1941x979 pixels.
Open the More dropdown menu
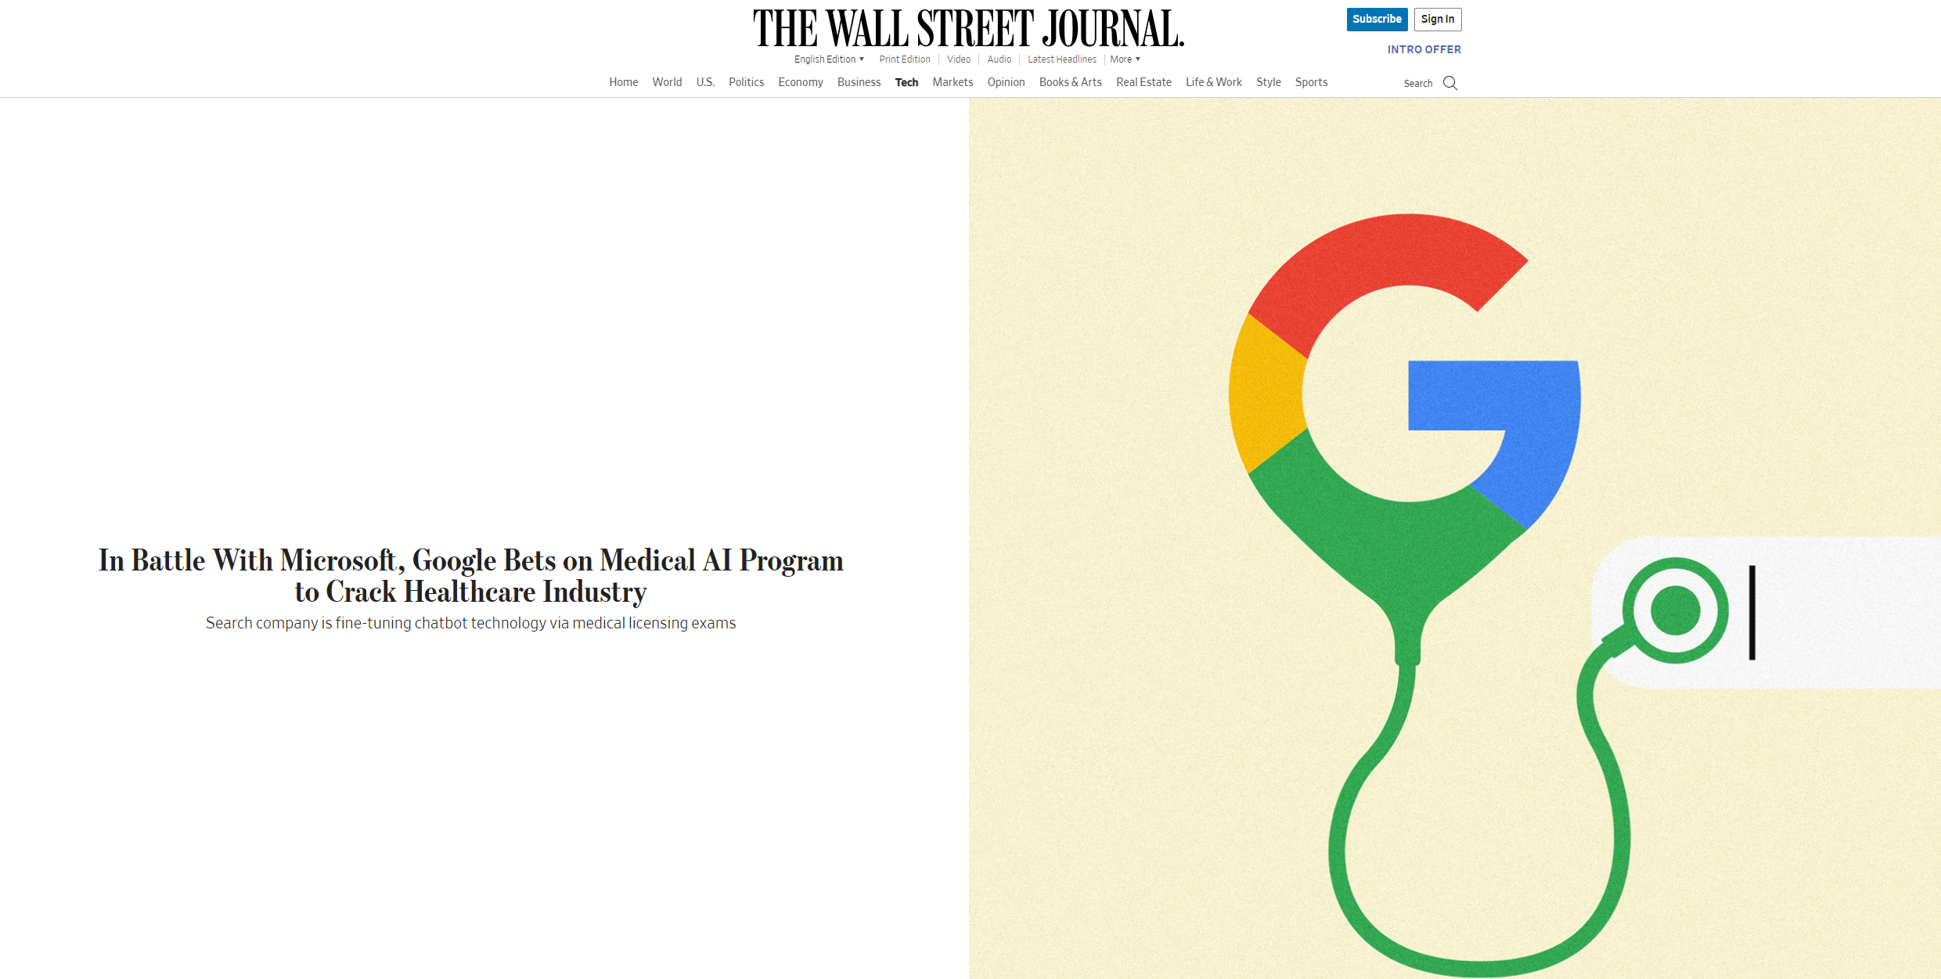(1125, 59)
